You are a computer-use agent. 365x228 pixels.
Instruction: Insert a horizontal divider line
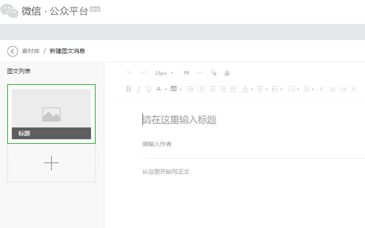(x=199, y=73)
